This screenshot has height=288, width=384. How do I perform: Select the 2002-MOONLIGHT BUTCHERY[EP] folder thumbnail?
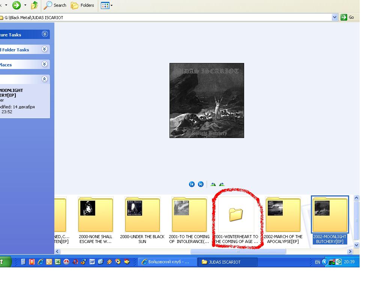click(x=330, y=215)
